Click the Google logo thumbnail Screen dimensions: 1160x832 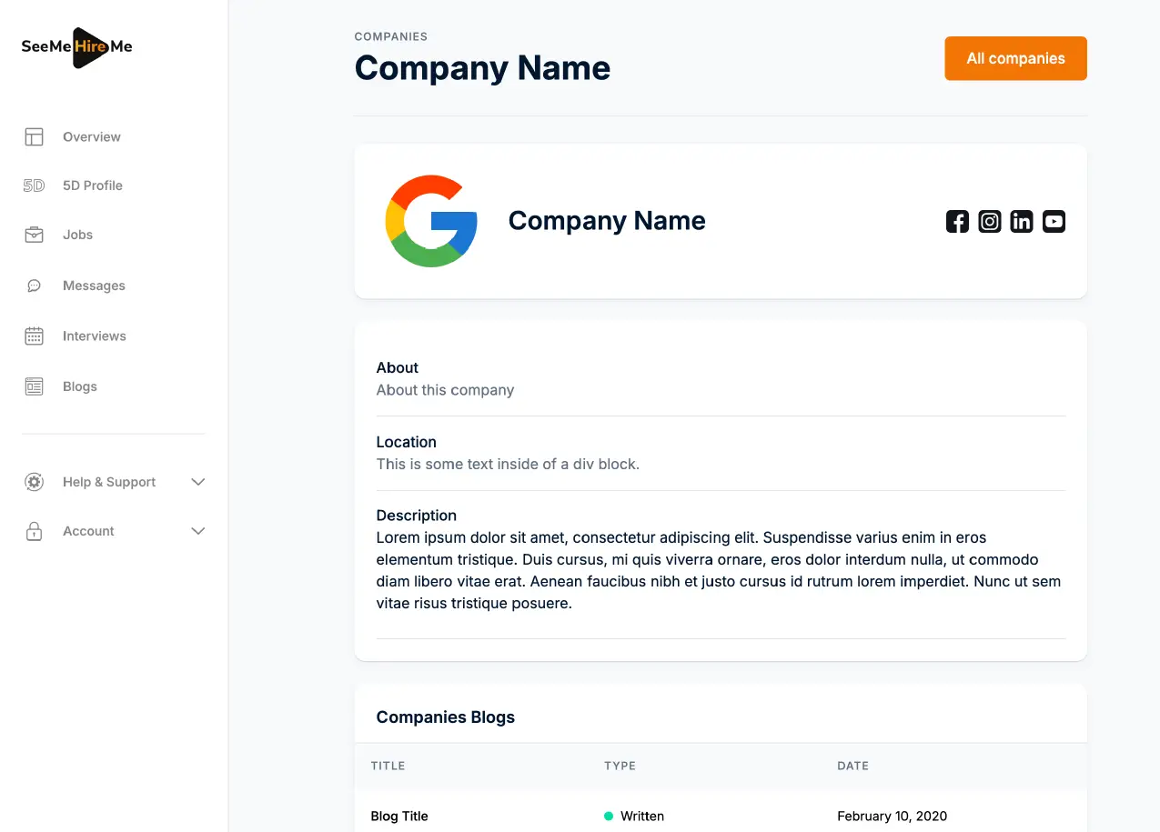430,221
